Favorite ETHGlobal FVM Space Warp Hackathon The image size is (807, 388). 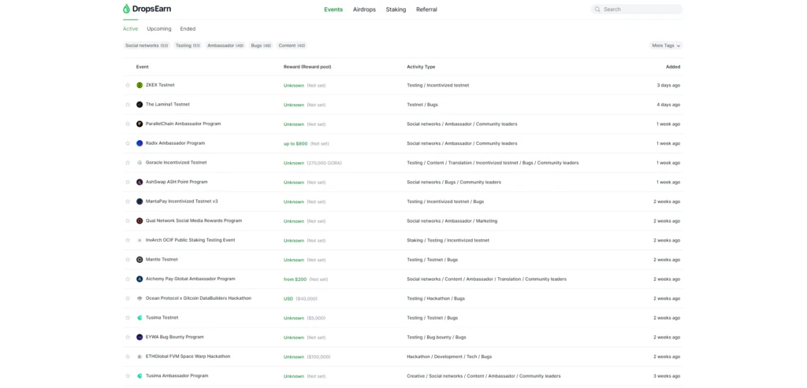(x=128, y=357)
